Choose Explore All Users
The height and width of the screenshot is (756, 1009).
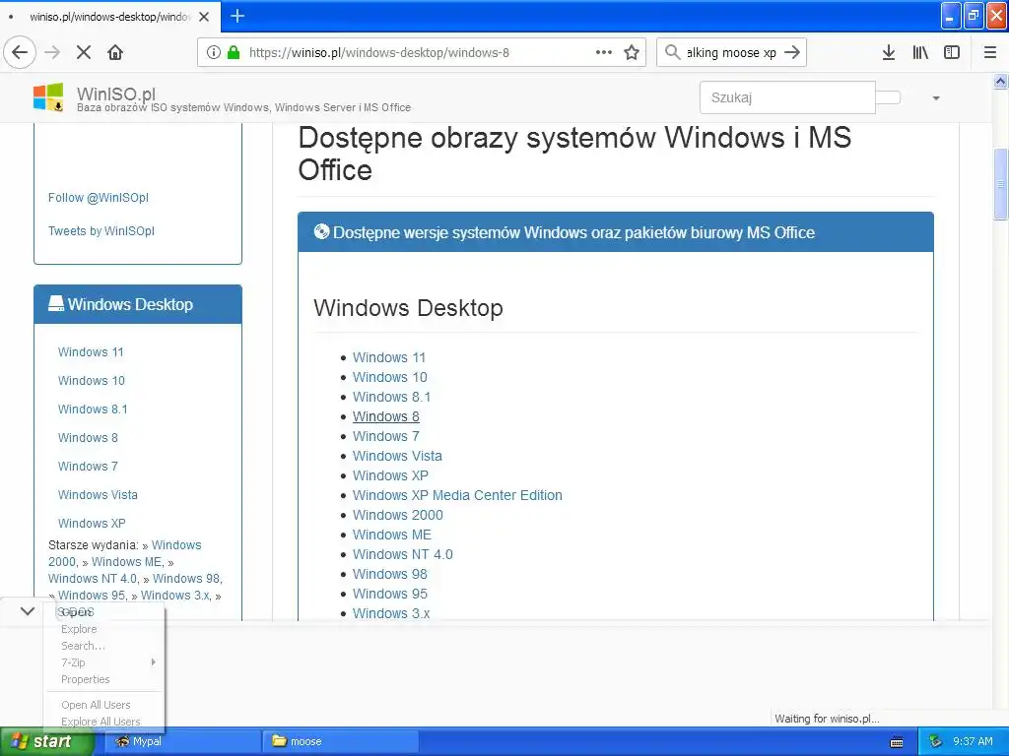click(101, 722)
